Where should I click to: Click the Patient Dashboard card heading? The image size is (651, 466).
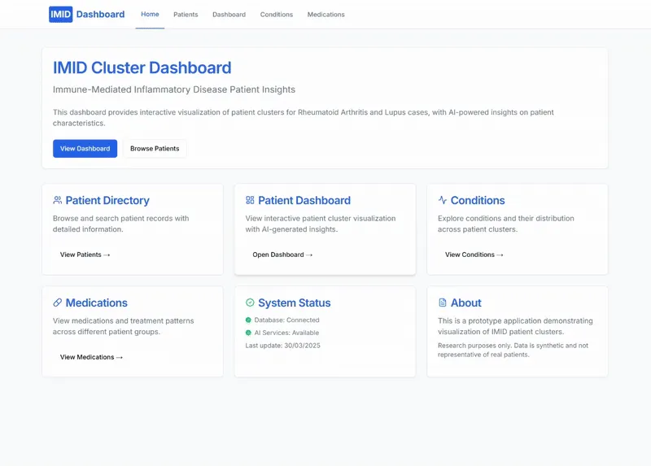pos(304,200)
